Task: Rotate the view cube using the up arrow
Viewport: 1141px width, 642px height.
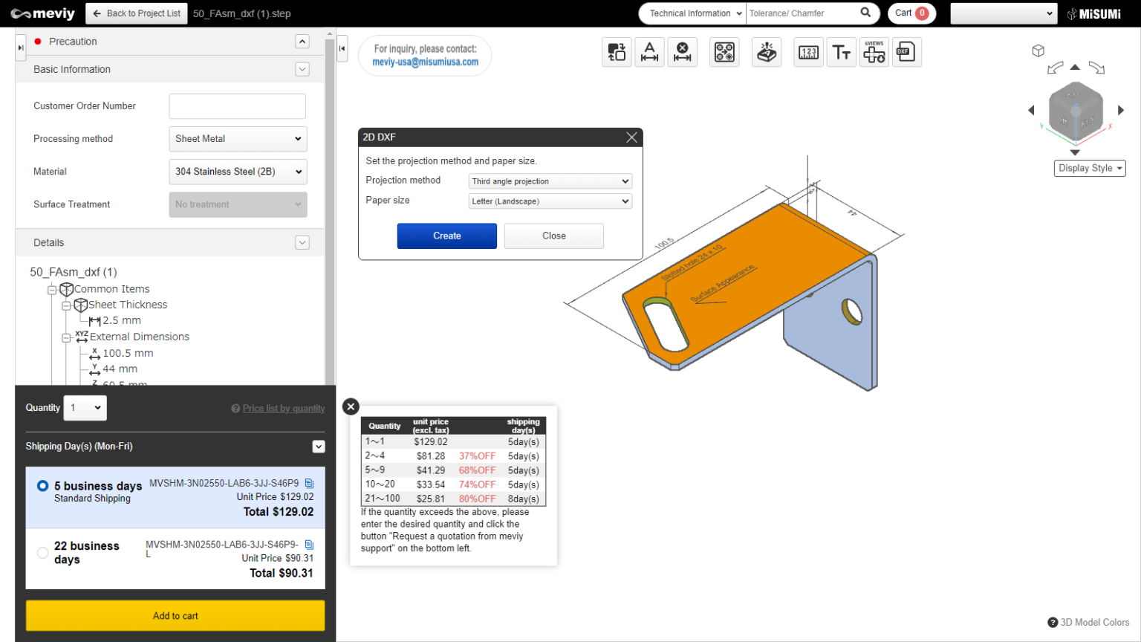Action: coord(1075,67)
